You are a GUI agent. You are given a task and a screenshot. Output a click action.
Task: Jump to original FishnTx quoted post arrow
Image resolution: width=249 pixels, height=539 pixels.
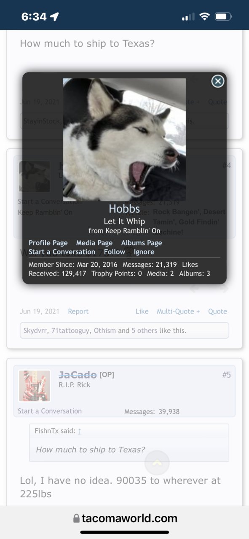[x=80, y=431]
